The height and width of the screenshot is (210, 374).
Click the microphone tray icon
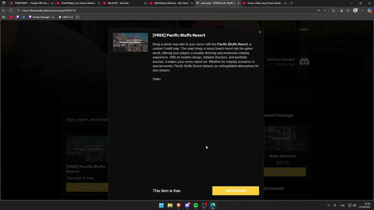coord(335,205)
